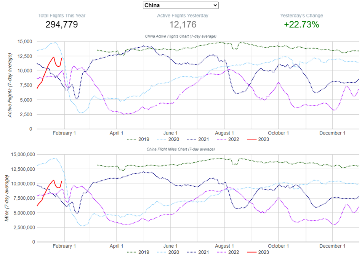The width and height of the screenshot is (362, 258).
Task: Toggle 2023 series in Flight Miles legend
Action: (x=258, y=252)
